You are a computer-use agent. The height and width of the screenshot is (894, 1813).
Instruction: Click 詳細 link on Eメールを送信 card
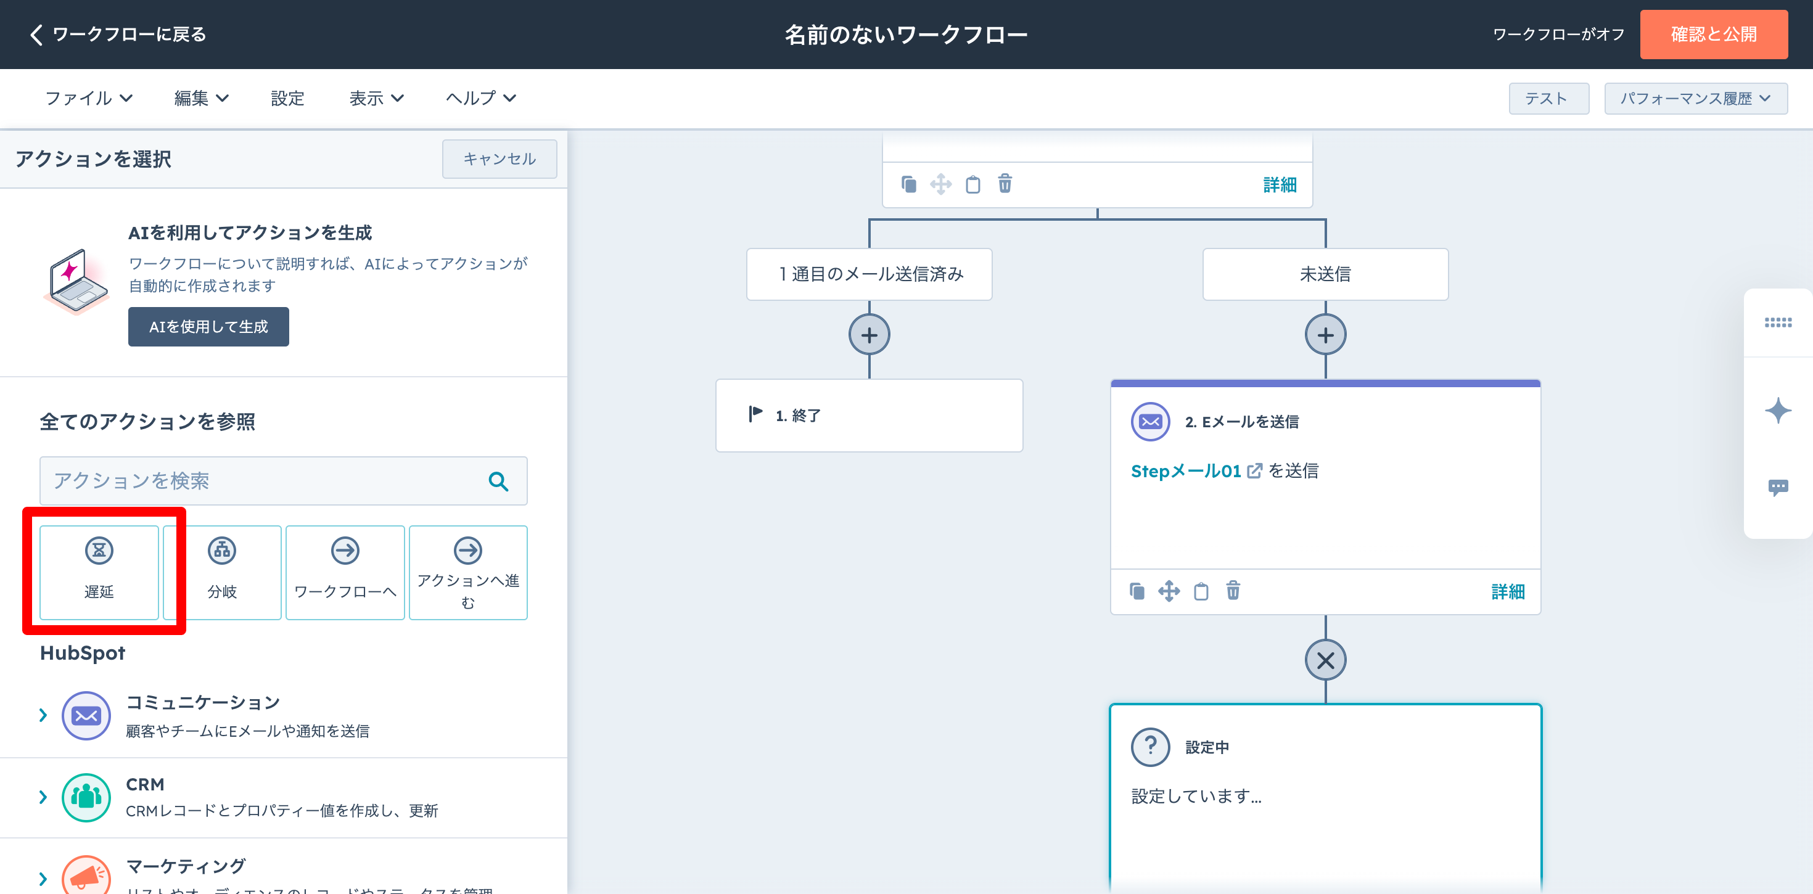pos(1508,592)
